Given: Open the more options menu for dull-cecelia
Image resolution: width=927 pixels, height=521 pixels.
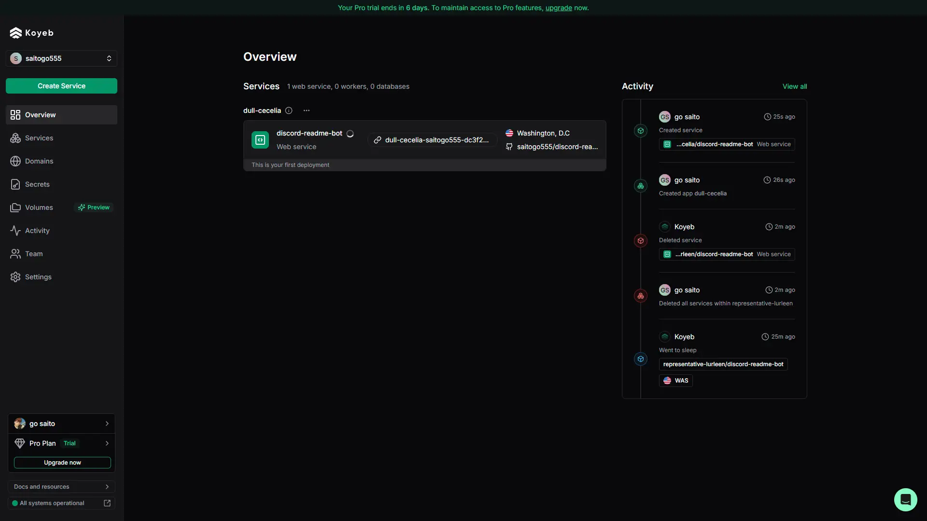Looking at the screenshot, I should (307, 110).
